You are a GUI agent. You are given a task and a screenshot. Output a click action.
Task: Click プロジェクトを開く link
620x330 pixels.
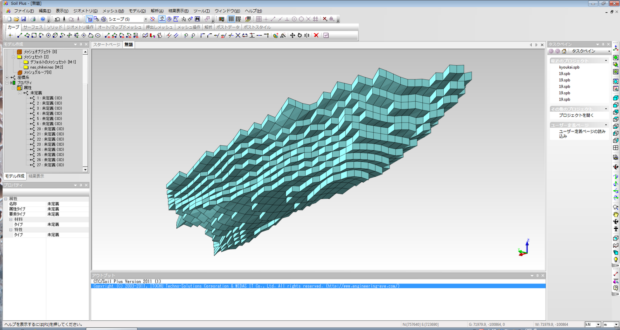[576, 116]
